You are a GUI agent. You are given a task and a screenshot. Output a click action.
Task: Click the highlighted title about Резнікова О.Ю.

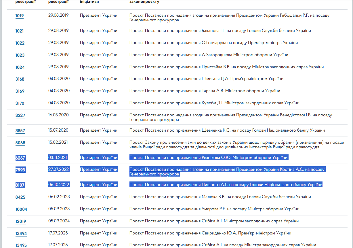[209, 157]
